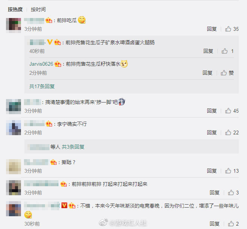Click thumbs-up on comment with 45 likes
The width and height of the screenshot is (247, 229).
[228, 111]
